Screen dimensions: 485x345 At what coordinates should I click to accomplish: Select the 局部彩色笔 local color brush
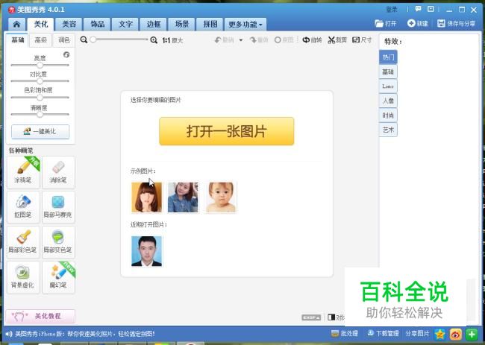(23, 242)
